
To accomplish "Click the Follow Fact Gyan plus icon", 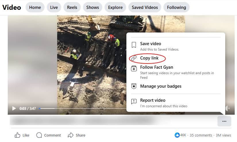I will coord(134,68).
